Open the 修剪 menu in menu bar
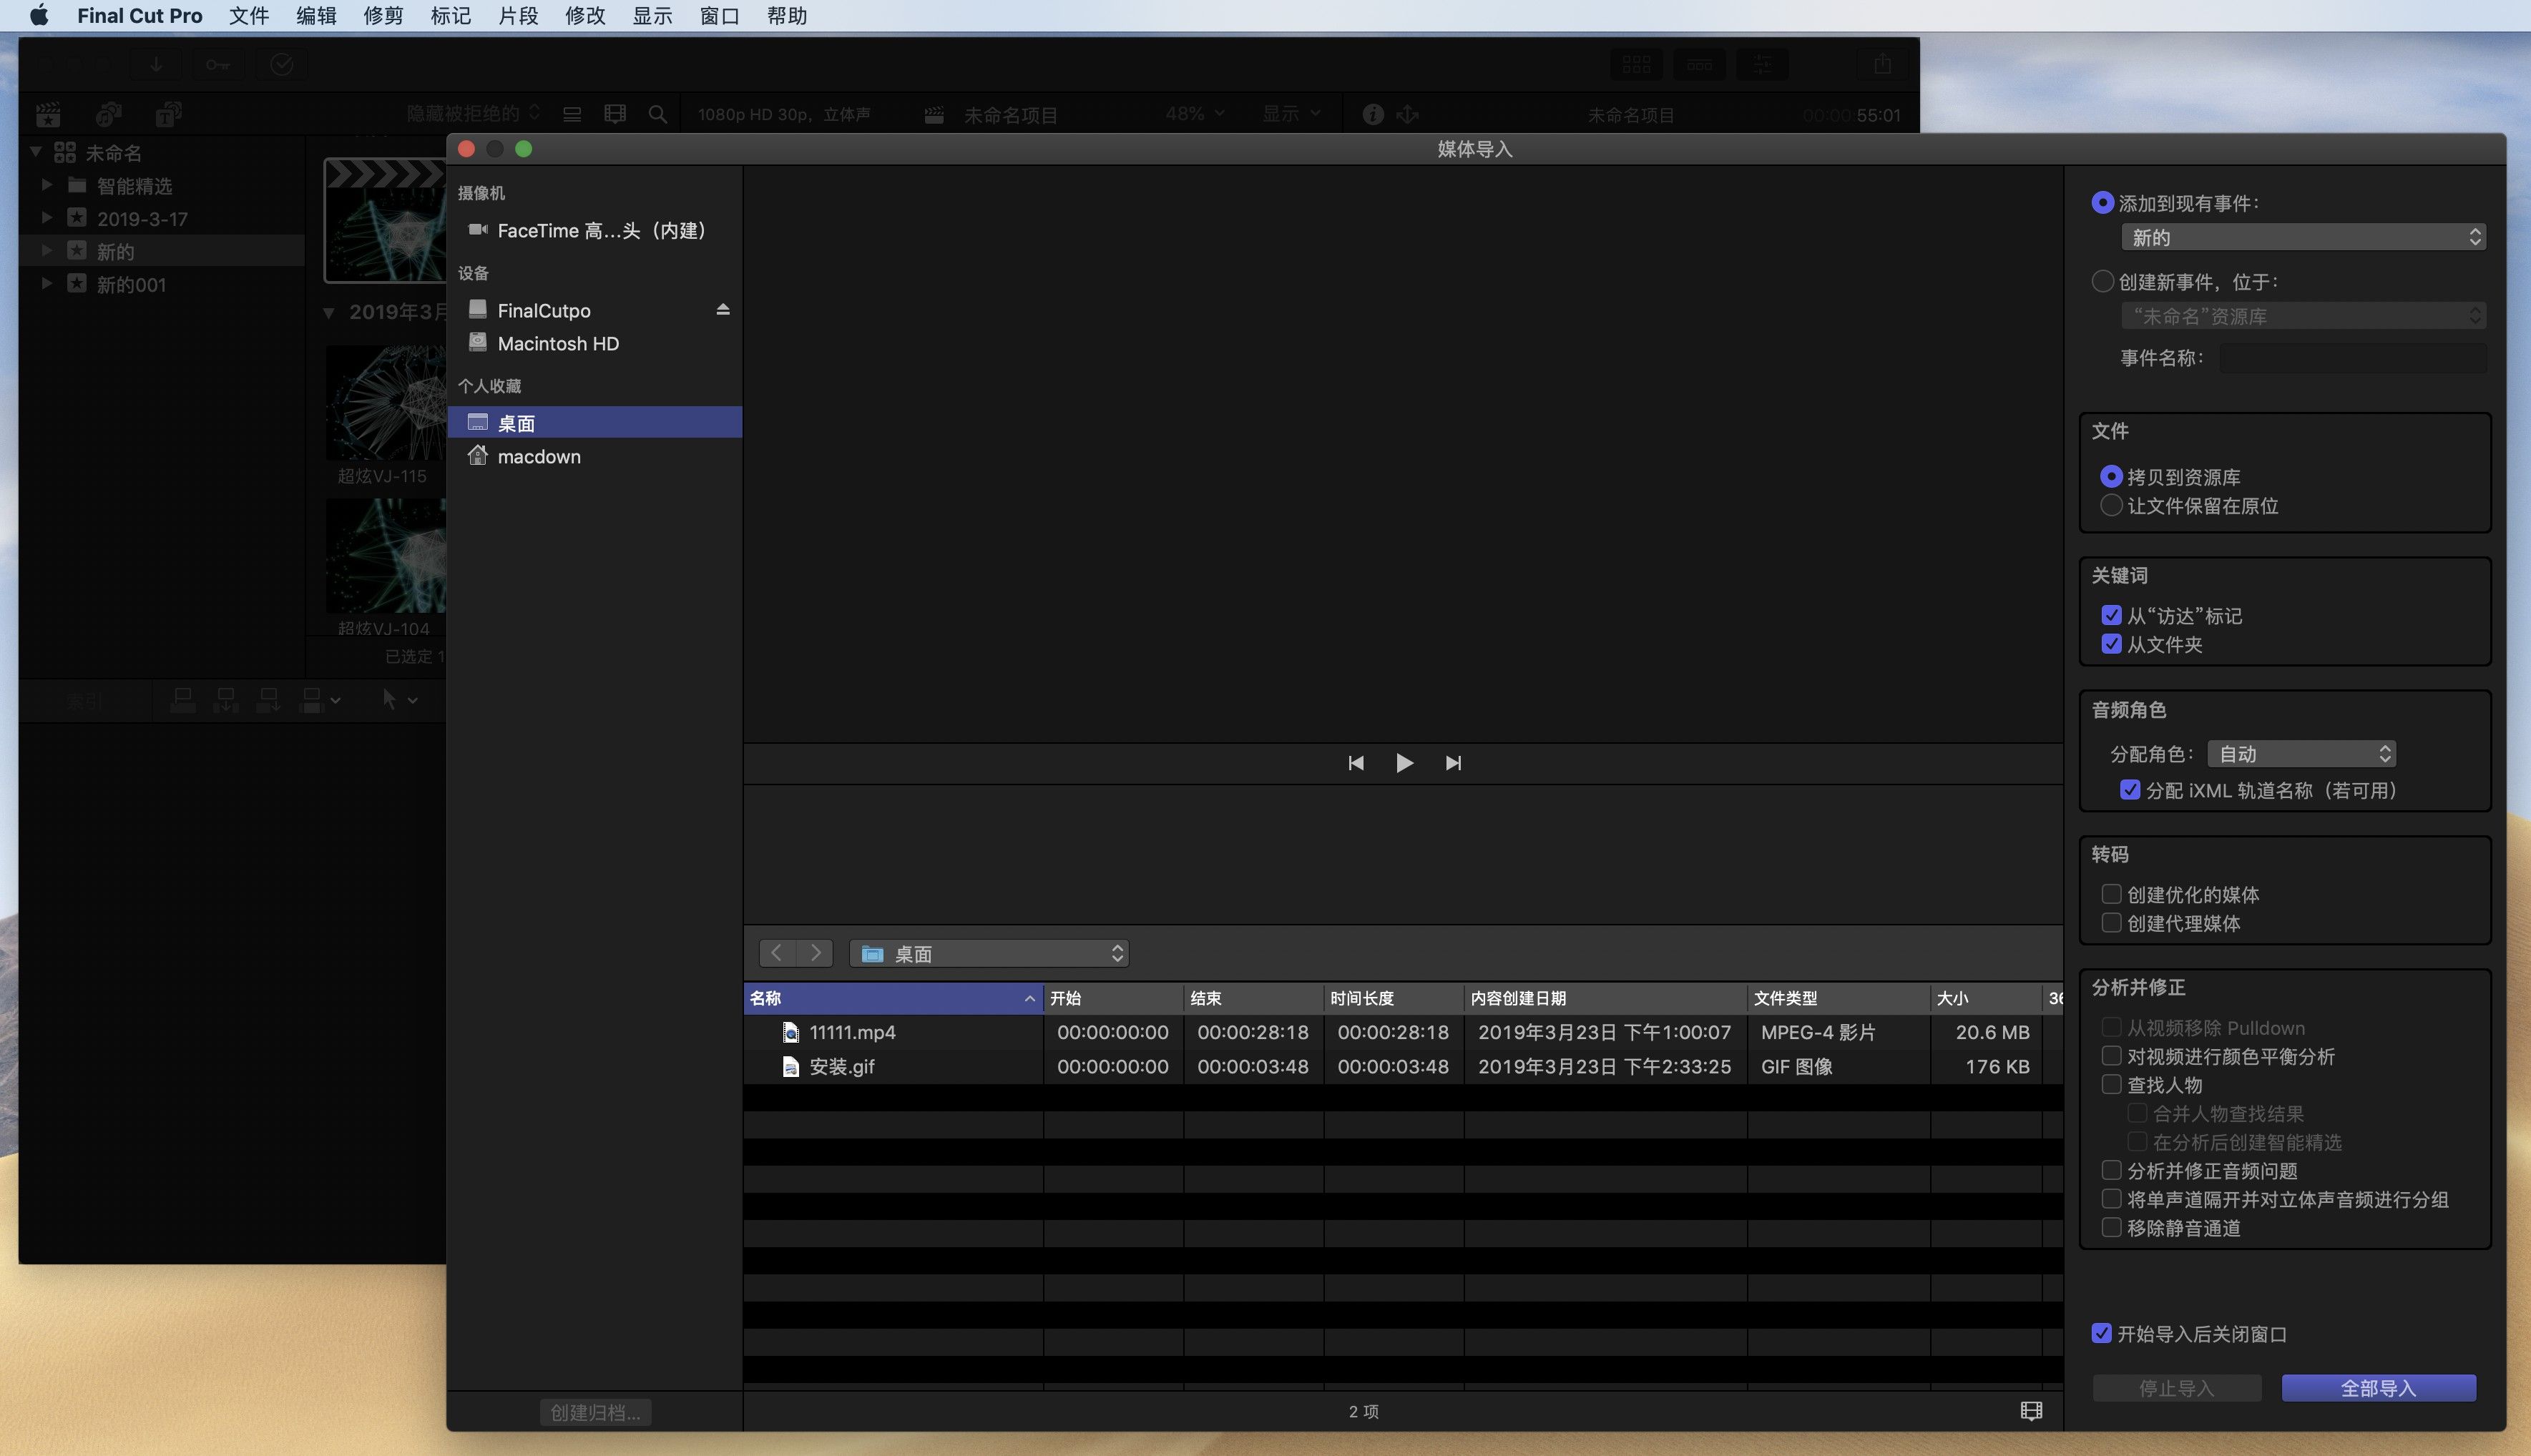The height and width of the screenshot is (1456, 2531). coord(383,16)
